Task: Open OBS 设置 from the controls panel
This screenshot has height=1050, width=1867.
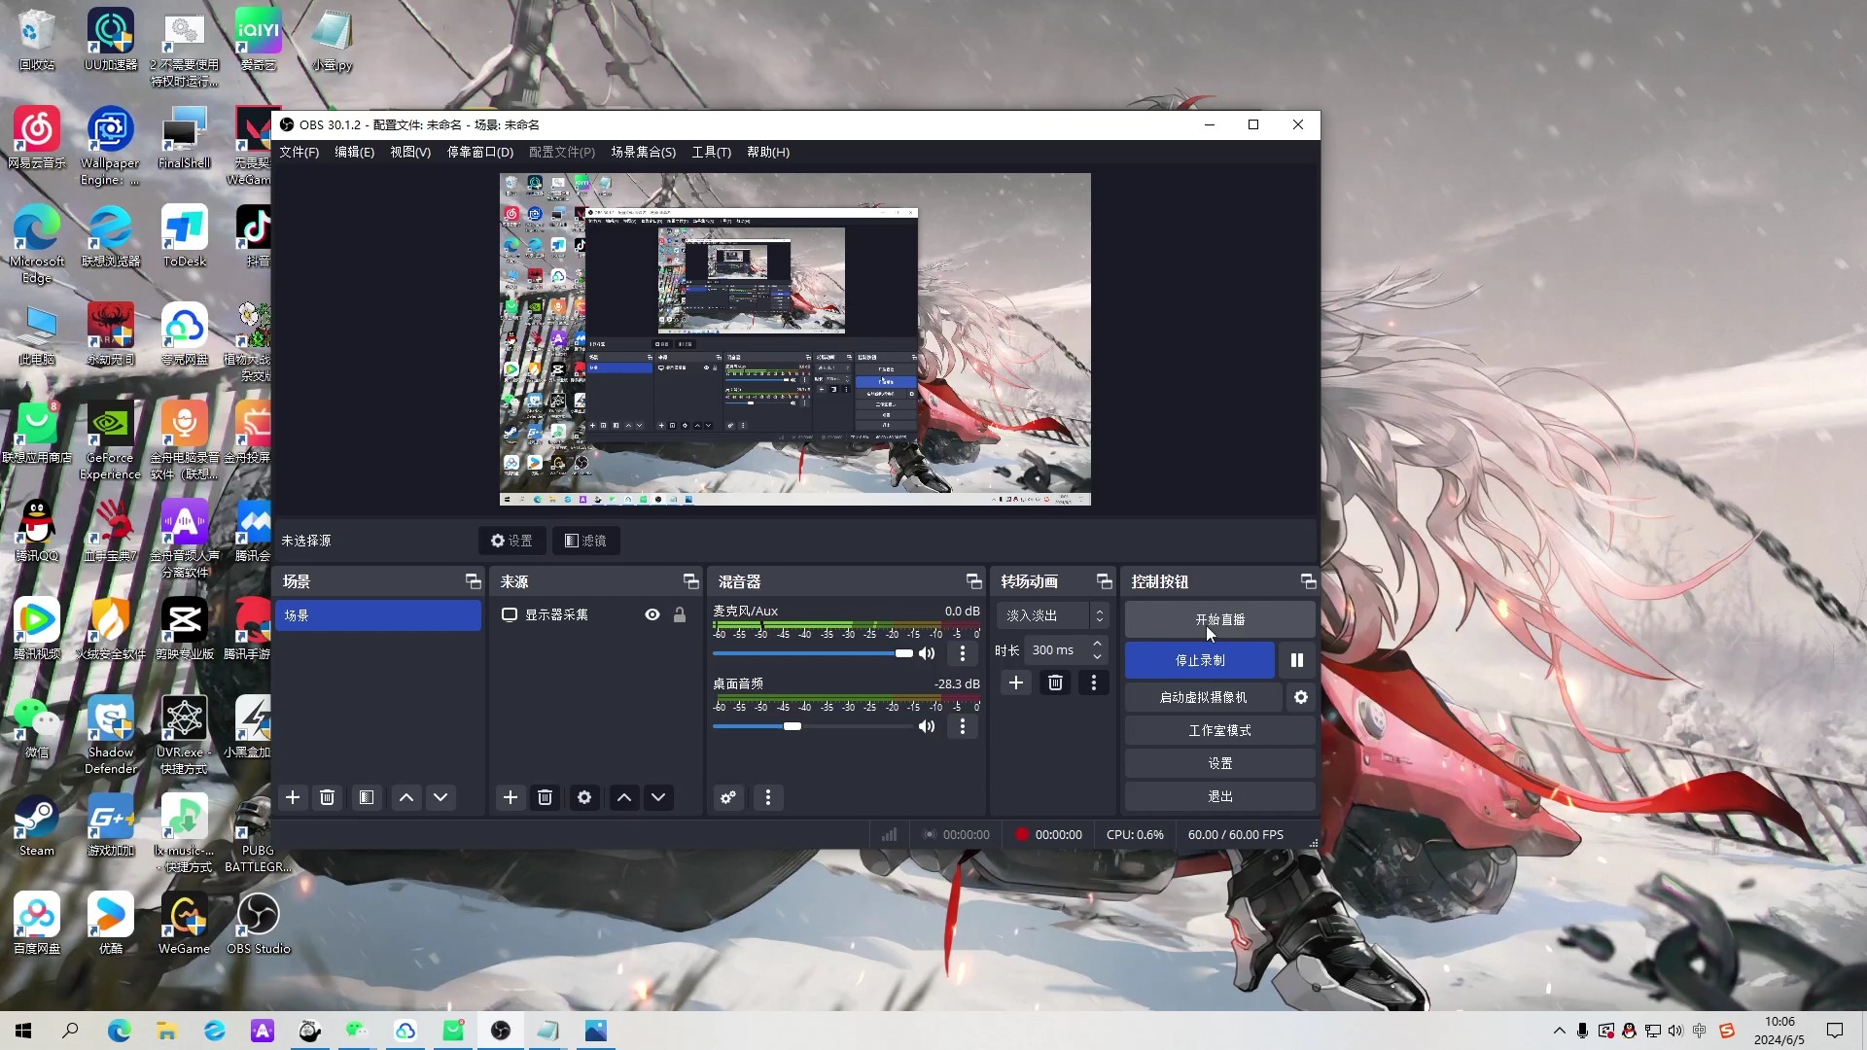Action: (1220, 763)
